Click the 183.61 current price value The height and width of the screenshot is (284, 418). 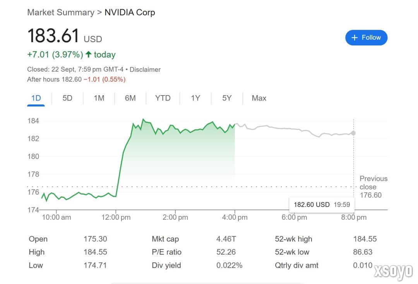53,36
